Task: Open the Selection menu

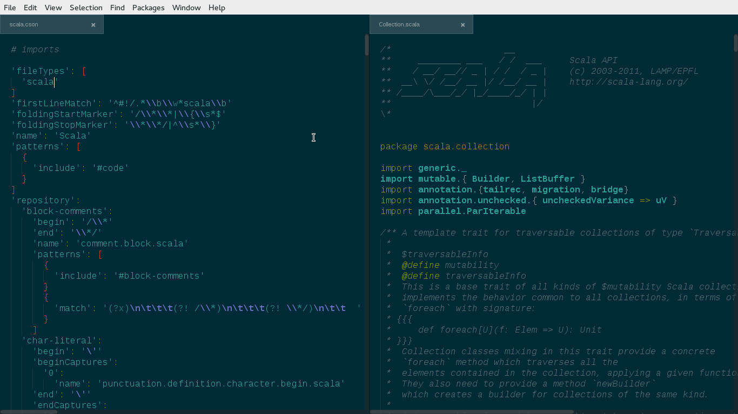Action: point(86,8)
